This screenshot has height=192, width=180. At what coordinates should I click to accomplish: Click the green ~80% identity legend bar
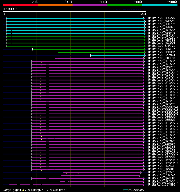[x=125, y=5]
